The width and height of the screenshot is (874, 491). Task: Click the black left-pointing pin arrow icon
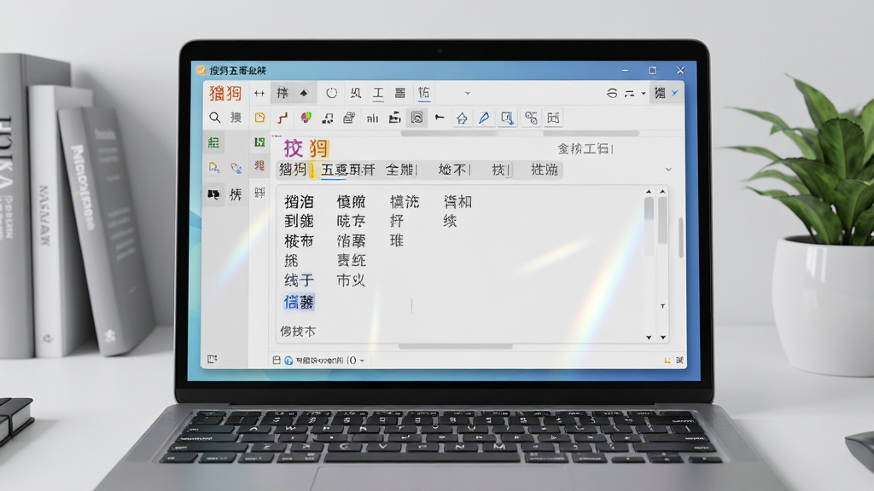click(x=440, y=117)
